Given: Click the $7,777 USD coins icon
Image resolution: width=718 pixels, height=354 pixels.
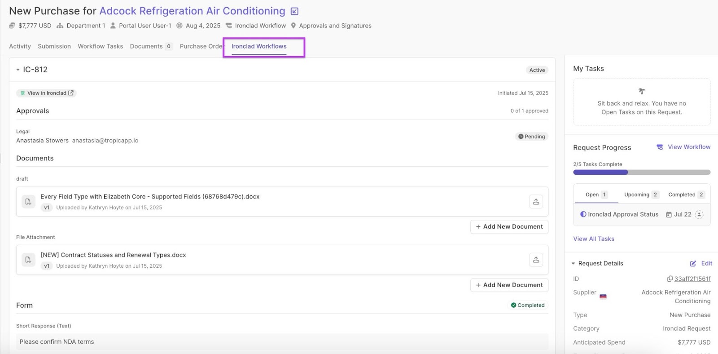Looking at the screenshot, I should (12, 26).
